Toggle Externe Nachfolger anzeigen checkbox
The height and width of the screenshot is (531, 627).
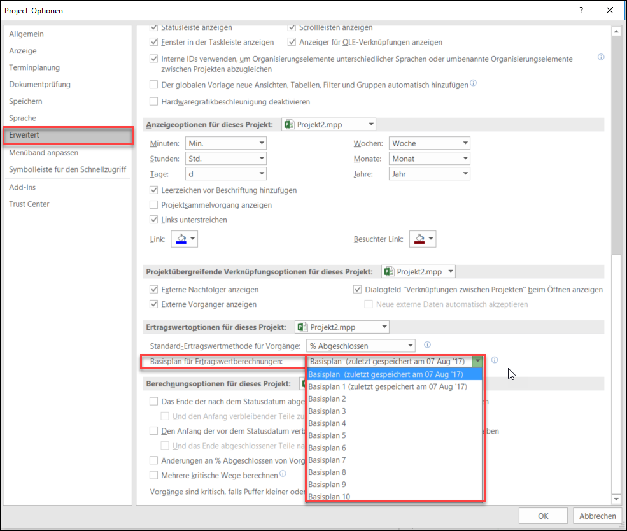(153, 290)
